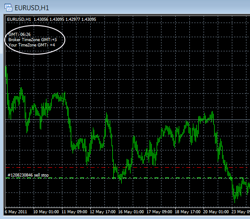
Task: Click the 20 May 01:00 axis label
Action: [216, 212]
